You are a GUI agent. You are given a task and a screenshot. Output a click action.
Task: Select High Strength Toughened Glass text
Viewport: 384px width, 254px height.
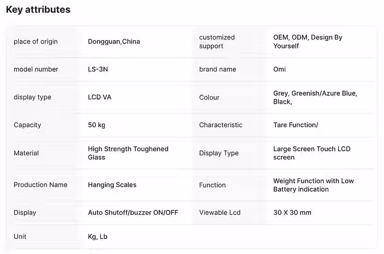click(x=128, y=153)
